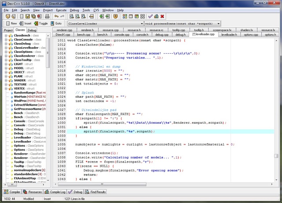Image resolution: width=282 pixels, height=203 pixels.
Task: Click the second shield-with-page toolbar icon
Action: tap(14, 16)
